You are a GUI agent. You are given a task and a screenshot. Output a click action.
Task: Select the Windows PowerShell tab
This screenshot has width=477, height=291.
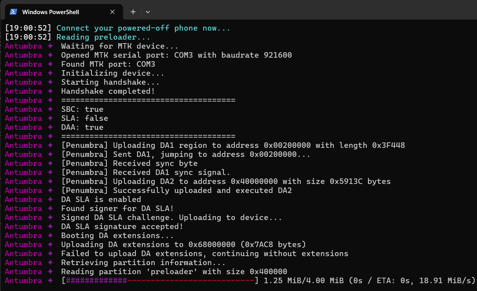[x=64, y=12]
